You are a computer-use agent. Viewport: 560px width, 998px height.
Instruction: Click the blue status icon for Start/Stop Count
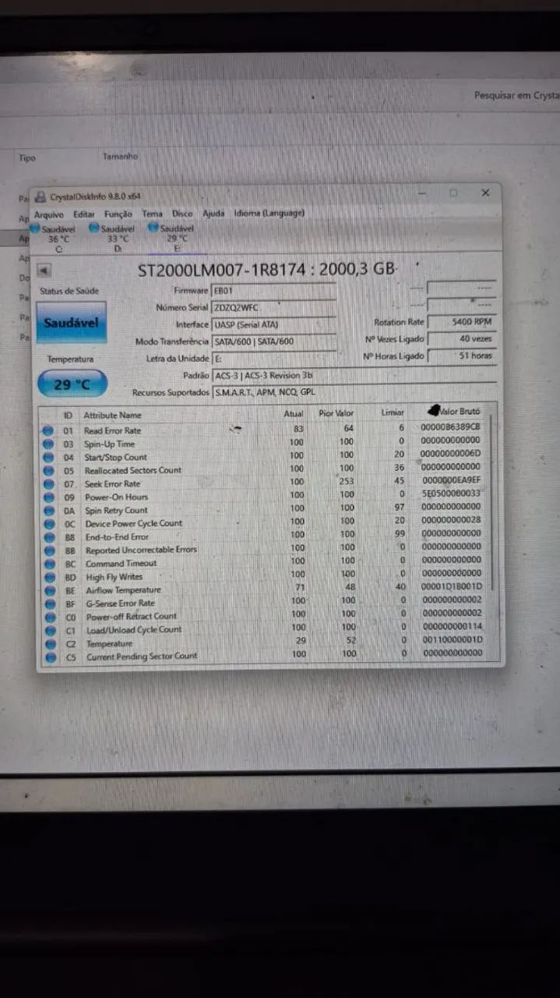[48, 458]
